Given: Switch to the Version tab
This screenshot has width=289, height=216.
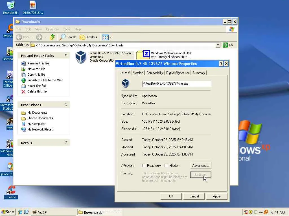Looking at the screenshot, I should 138,73.
